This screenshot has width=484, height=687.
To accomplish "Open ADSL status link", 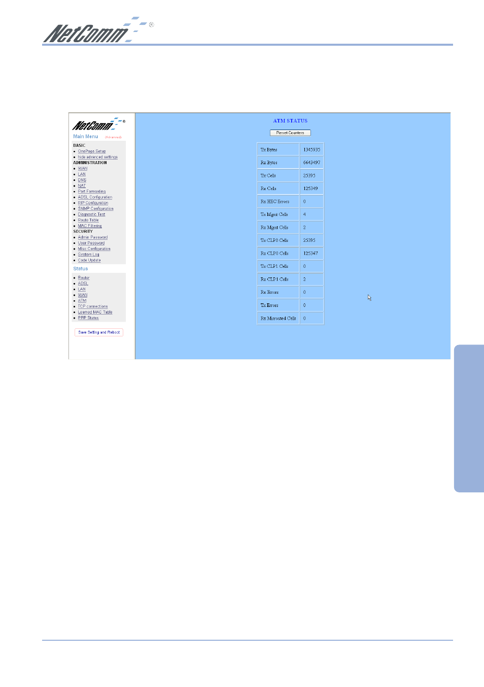I will click(83, 284).
